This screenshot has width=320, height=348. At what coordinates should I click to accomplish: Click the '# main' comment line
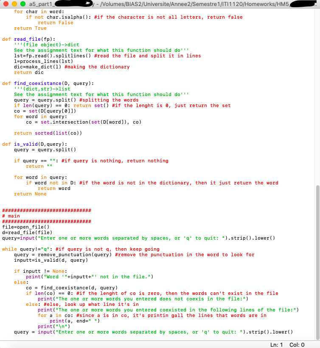(x=11, y=216)
